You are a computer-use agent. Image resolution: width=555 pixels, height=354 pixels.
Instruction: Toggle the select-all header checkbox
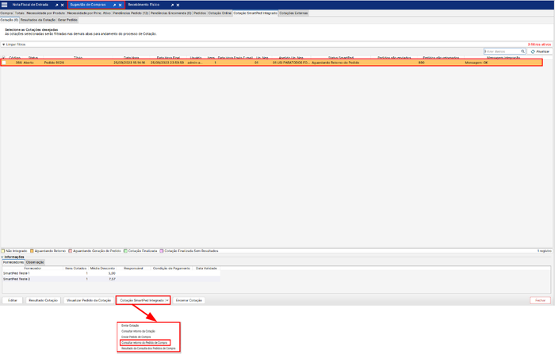tap(4, 57)
